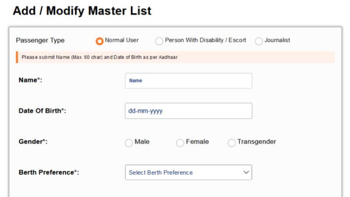
Task: Click the Aadhaar name and DOB notice text
Action: coord(99,57)
